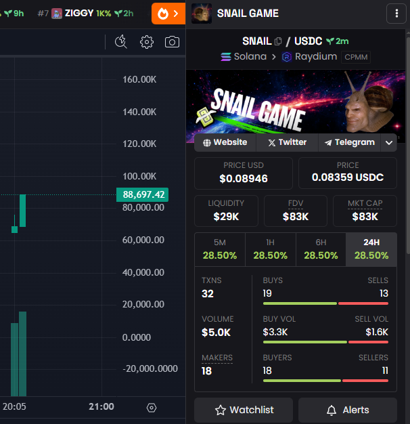Image resolution: width=410 pixels, height=424 pixels.
Task: Click the 21:00 time axis label
Action: [101, 406]
